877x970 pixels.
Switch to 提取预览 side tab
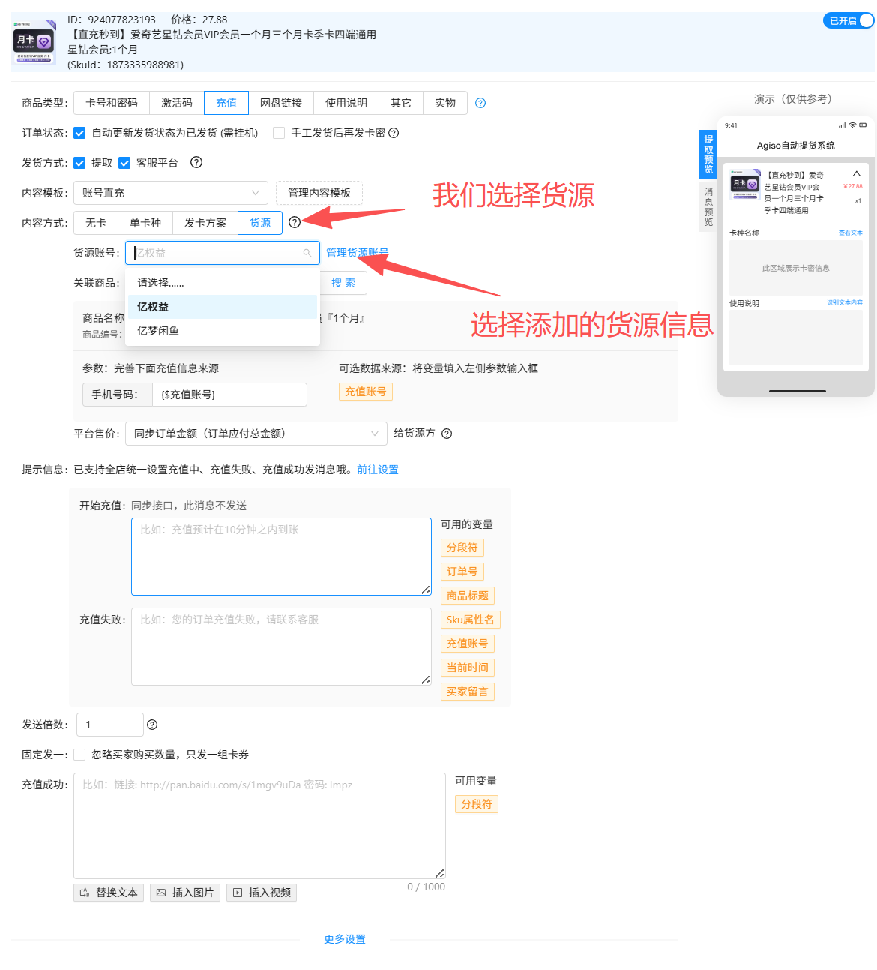708,155
